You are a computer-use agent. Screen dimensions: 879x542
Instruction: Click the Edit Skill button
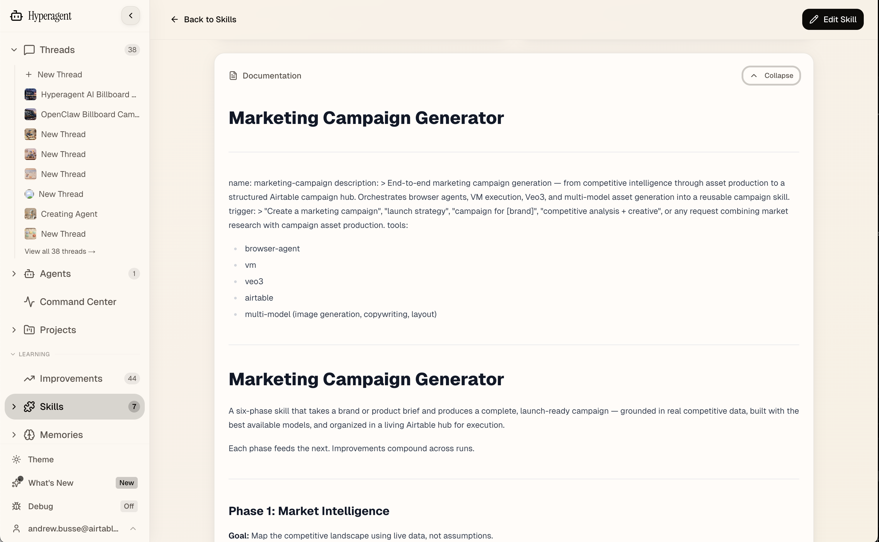click(832, 19)
